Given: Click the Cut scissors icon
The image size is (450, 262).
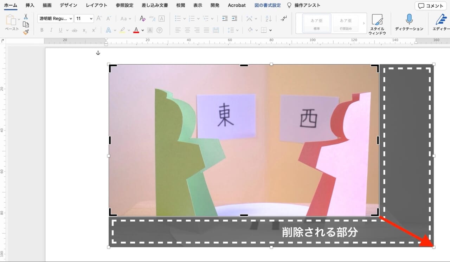Looking at the screenshot, I should [26, 17].
